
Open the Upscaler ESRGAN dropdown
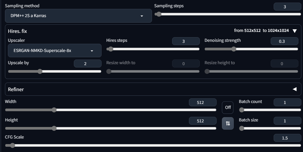click(55, 51)
